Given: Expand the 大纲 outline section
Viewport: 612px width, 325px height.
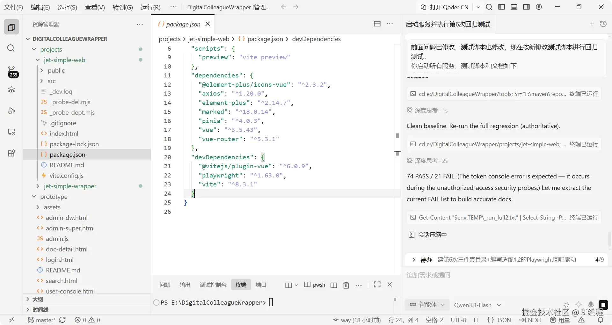Looking at the screenshot, I should point(28,299).
